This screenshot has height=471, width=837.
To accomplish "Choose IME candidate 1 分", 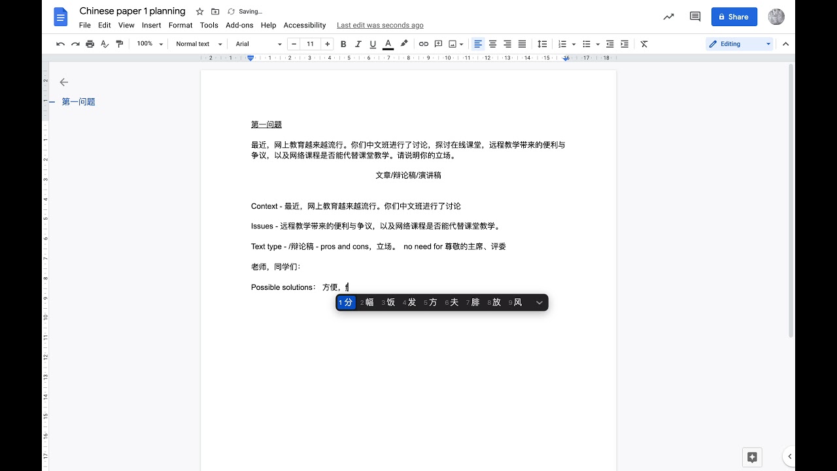I will pos(346,302).
